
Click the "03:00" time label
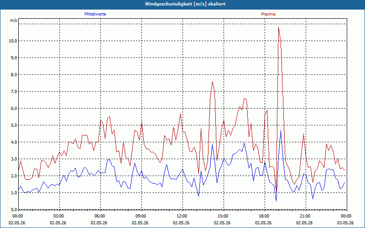click(60, 216)
